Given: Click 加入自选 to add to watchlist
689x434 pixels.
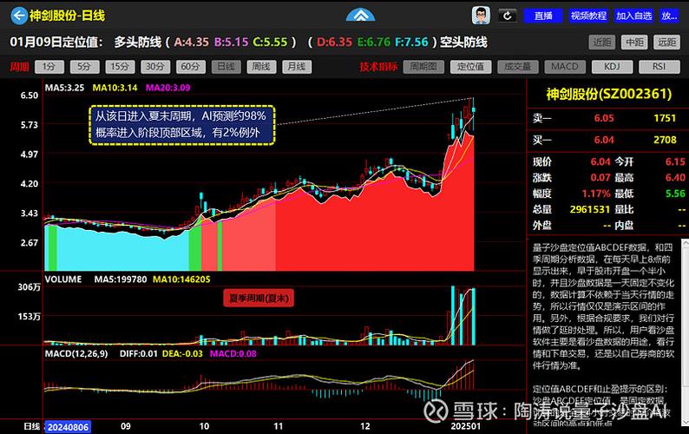Looking at the screenshot, I should (633, 16).
